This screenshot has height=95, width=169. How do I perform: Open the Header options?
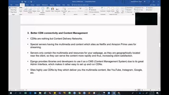[109, 10]
